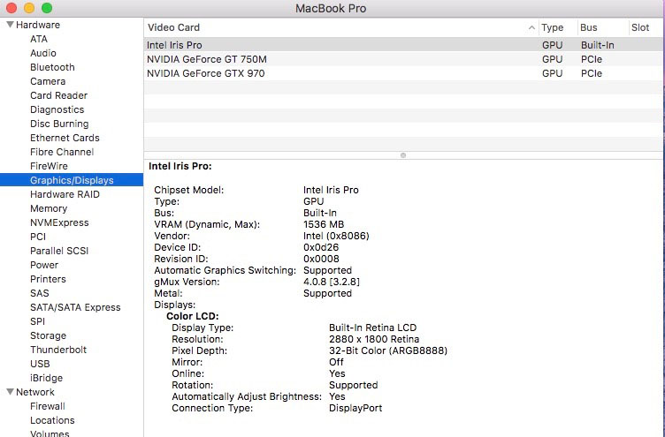Viewport: 665px width, 437px height.
Task: Click the gMux Version value 4.0.8 [3.2.8]
Action: coord(332,282)
